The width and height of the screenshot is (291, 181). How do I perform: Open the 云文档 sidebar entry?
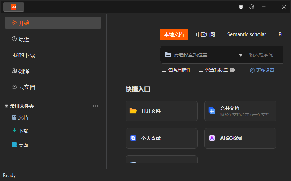(53, 87)
